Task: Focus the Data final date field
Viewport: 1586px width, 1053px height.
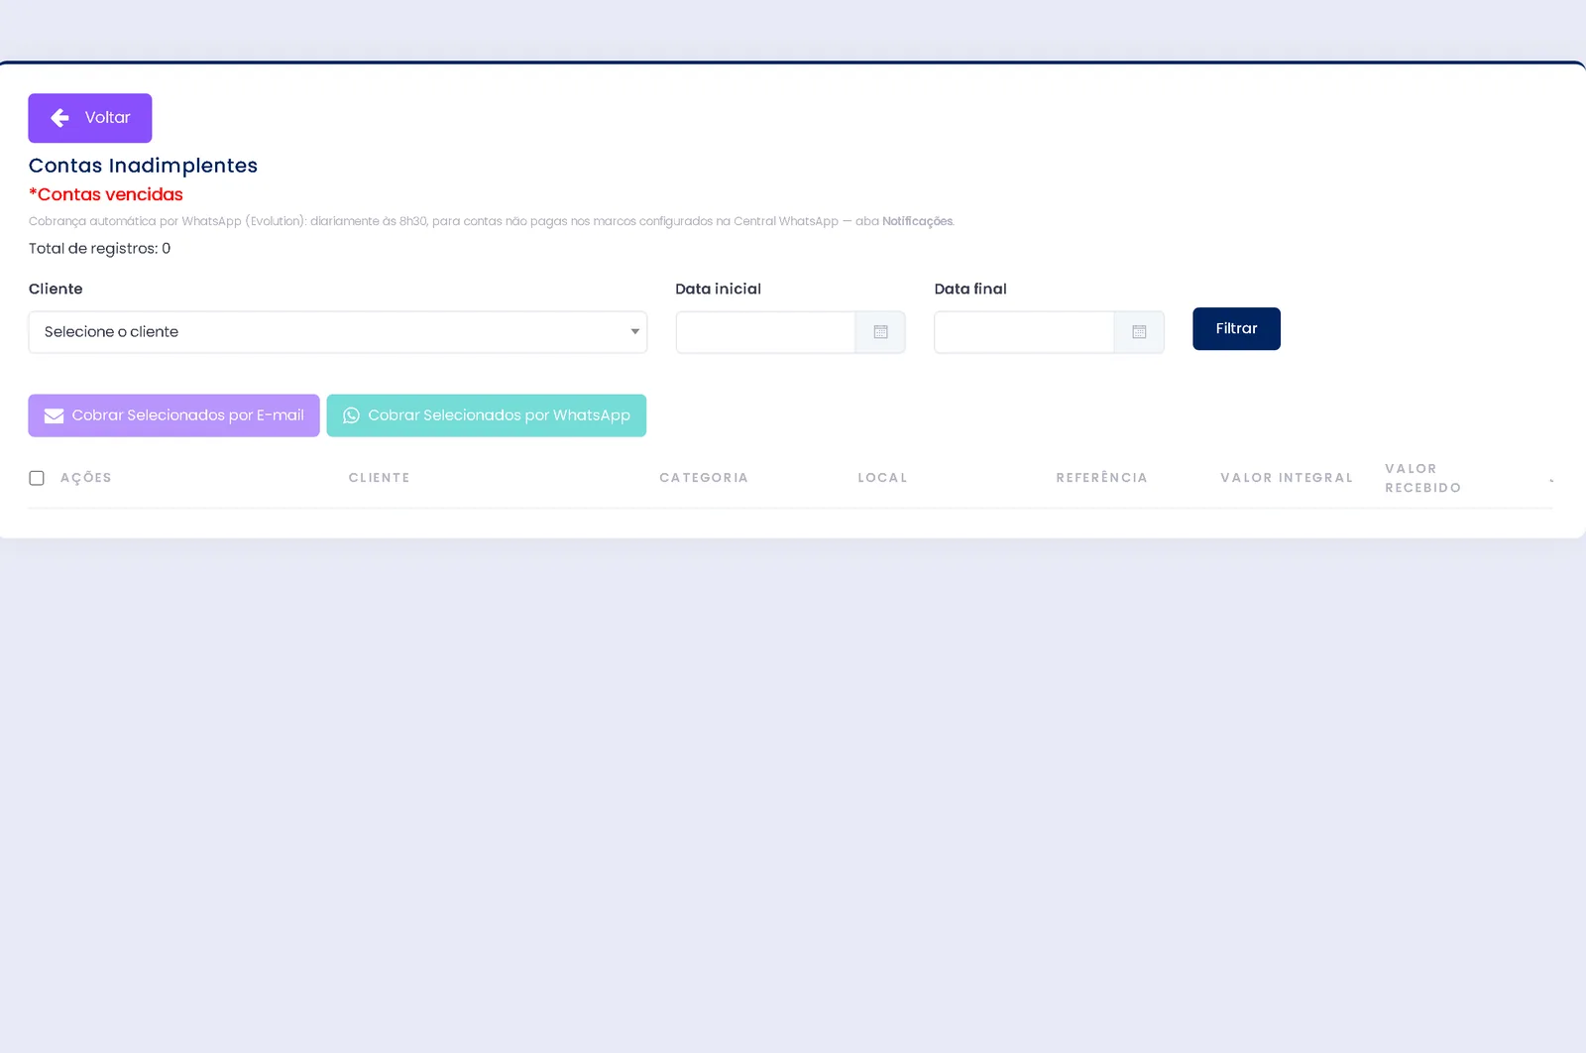Action: (x=1024, y=332)
